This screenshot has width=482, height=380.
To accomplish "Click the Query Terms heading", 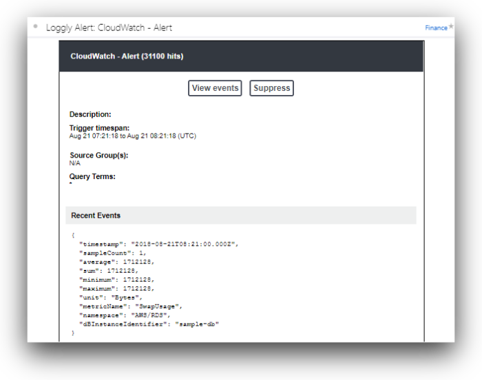I will tap(92, 177).
